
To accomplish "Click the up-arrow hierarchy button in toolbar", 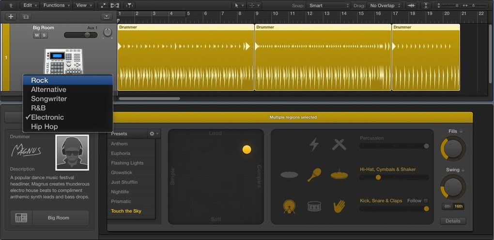I will pyautogui.click(x=11, y=5).
